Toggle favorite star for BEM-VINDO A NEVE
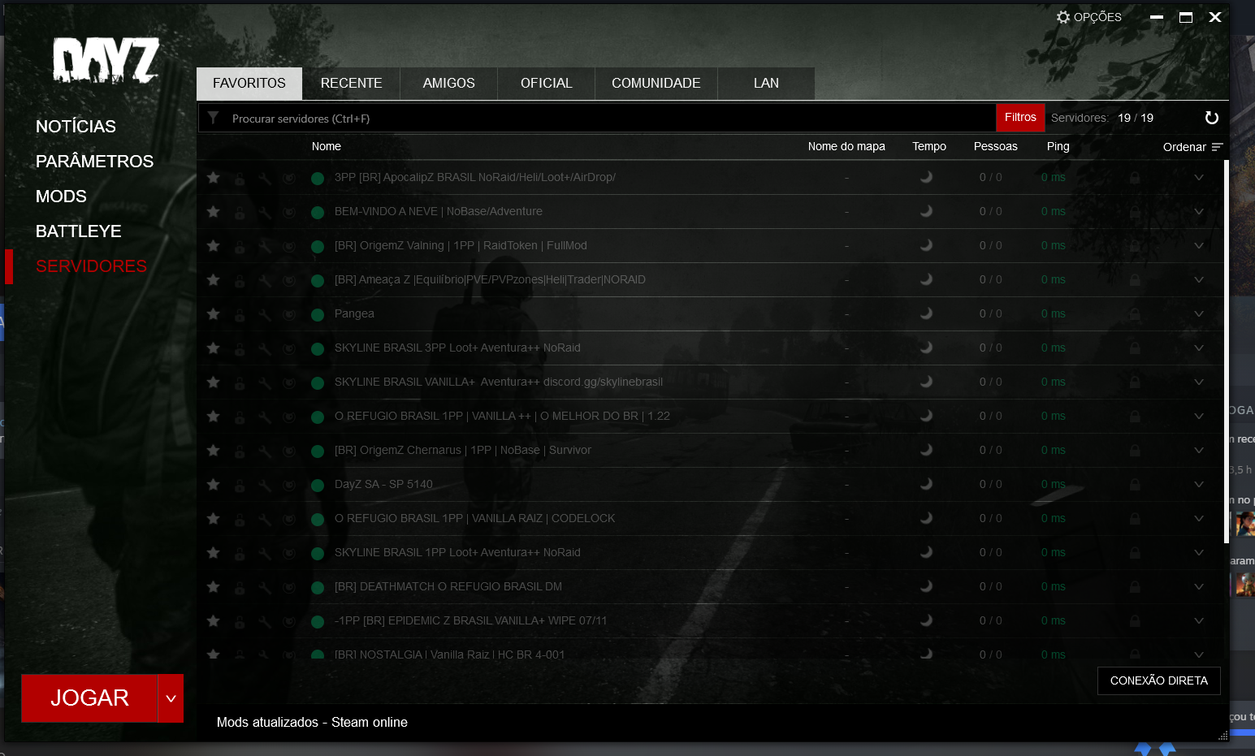 click(213, 211)
